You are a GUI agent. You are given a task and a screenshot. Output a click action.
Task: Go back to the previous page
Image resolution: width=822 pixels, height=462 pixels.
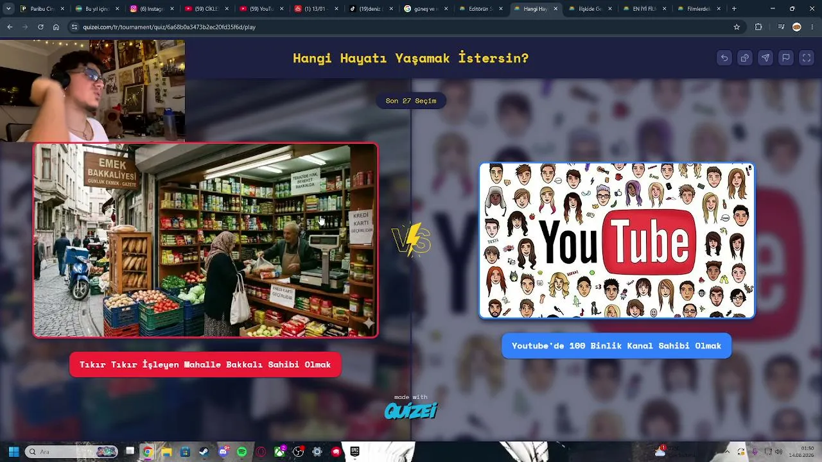pyautogui.click(x=9, y=27)
